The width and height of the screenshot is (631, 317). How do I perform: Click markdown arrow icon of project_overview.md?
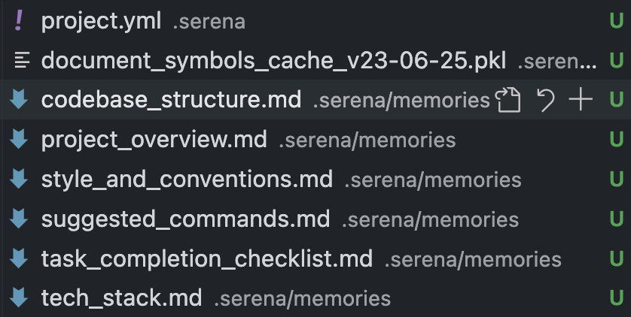tap(20, 140)
